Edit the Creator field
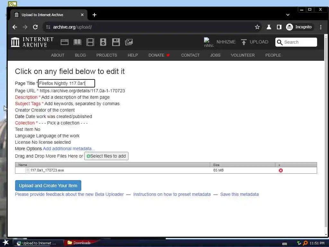Screen dimensions: 329x247 click(x=53, y=110)
